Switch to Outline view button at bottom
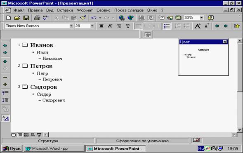Image resolution: width=243 pixels, height=153 pixels. click(x=20, y=135)
